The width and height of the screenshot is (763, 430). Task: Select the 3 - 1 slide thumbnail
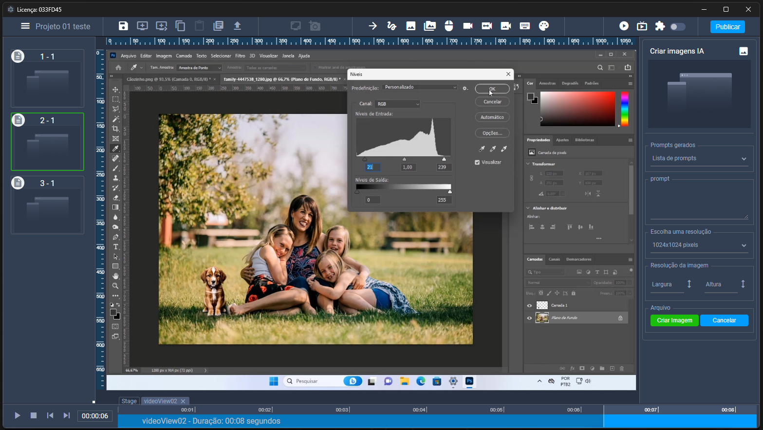[x=47, y=205]
